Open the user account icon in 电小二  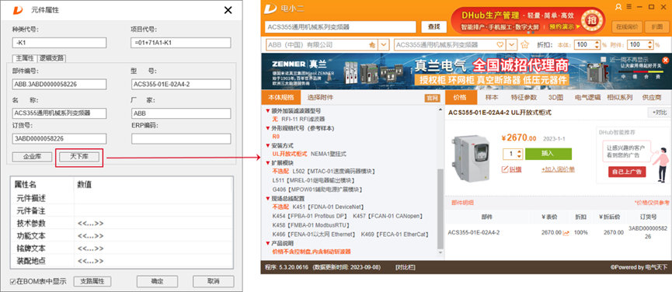coord(618,7)
